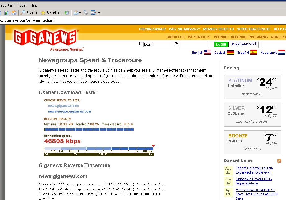Screen dimensions: 286x200
Task: Focus the username Login field
Action: 157,44
